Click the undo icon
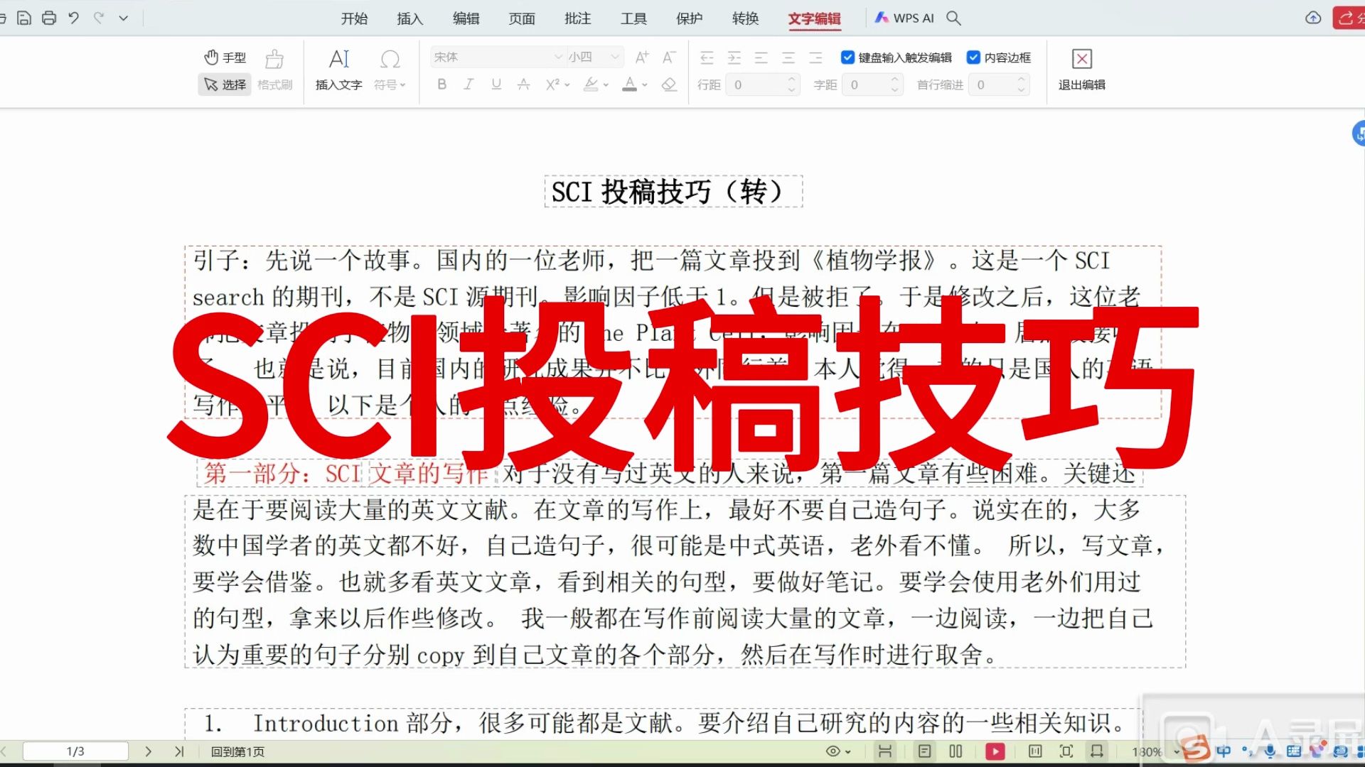The height and width of the screenshot is (767, 1365). click(74, 18)
